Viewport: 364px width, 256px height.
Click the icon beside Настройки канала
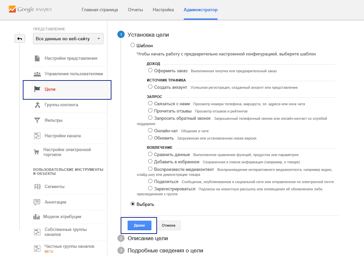[x=37, y=136]
